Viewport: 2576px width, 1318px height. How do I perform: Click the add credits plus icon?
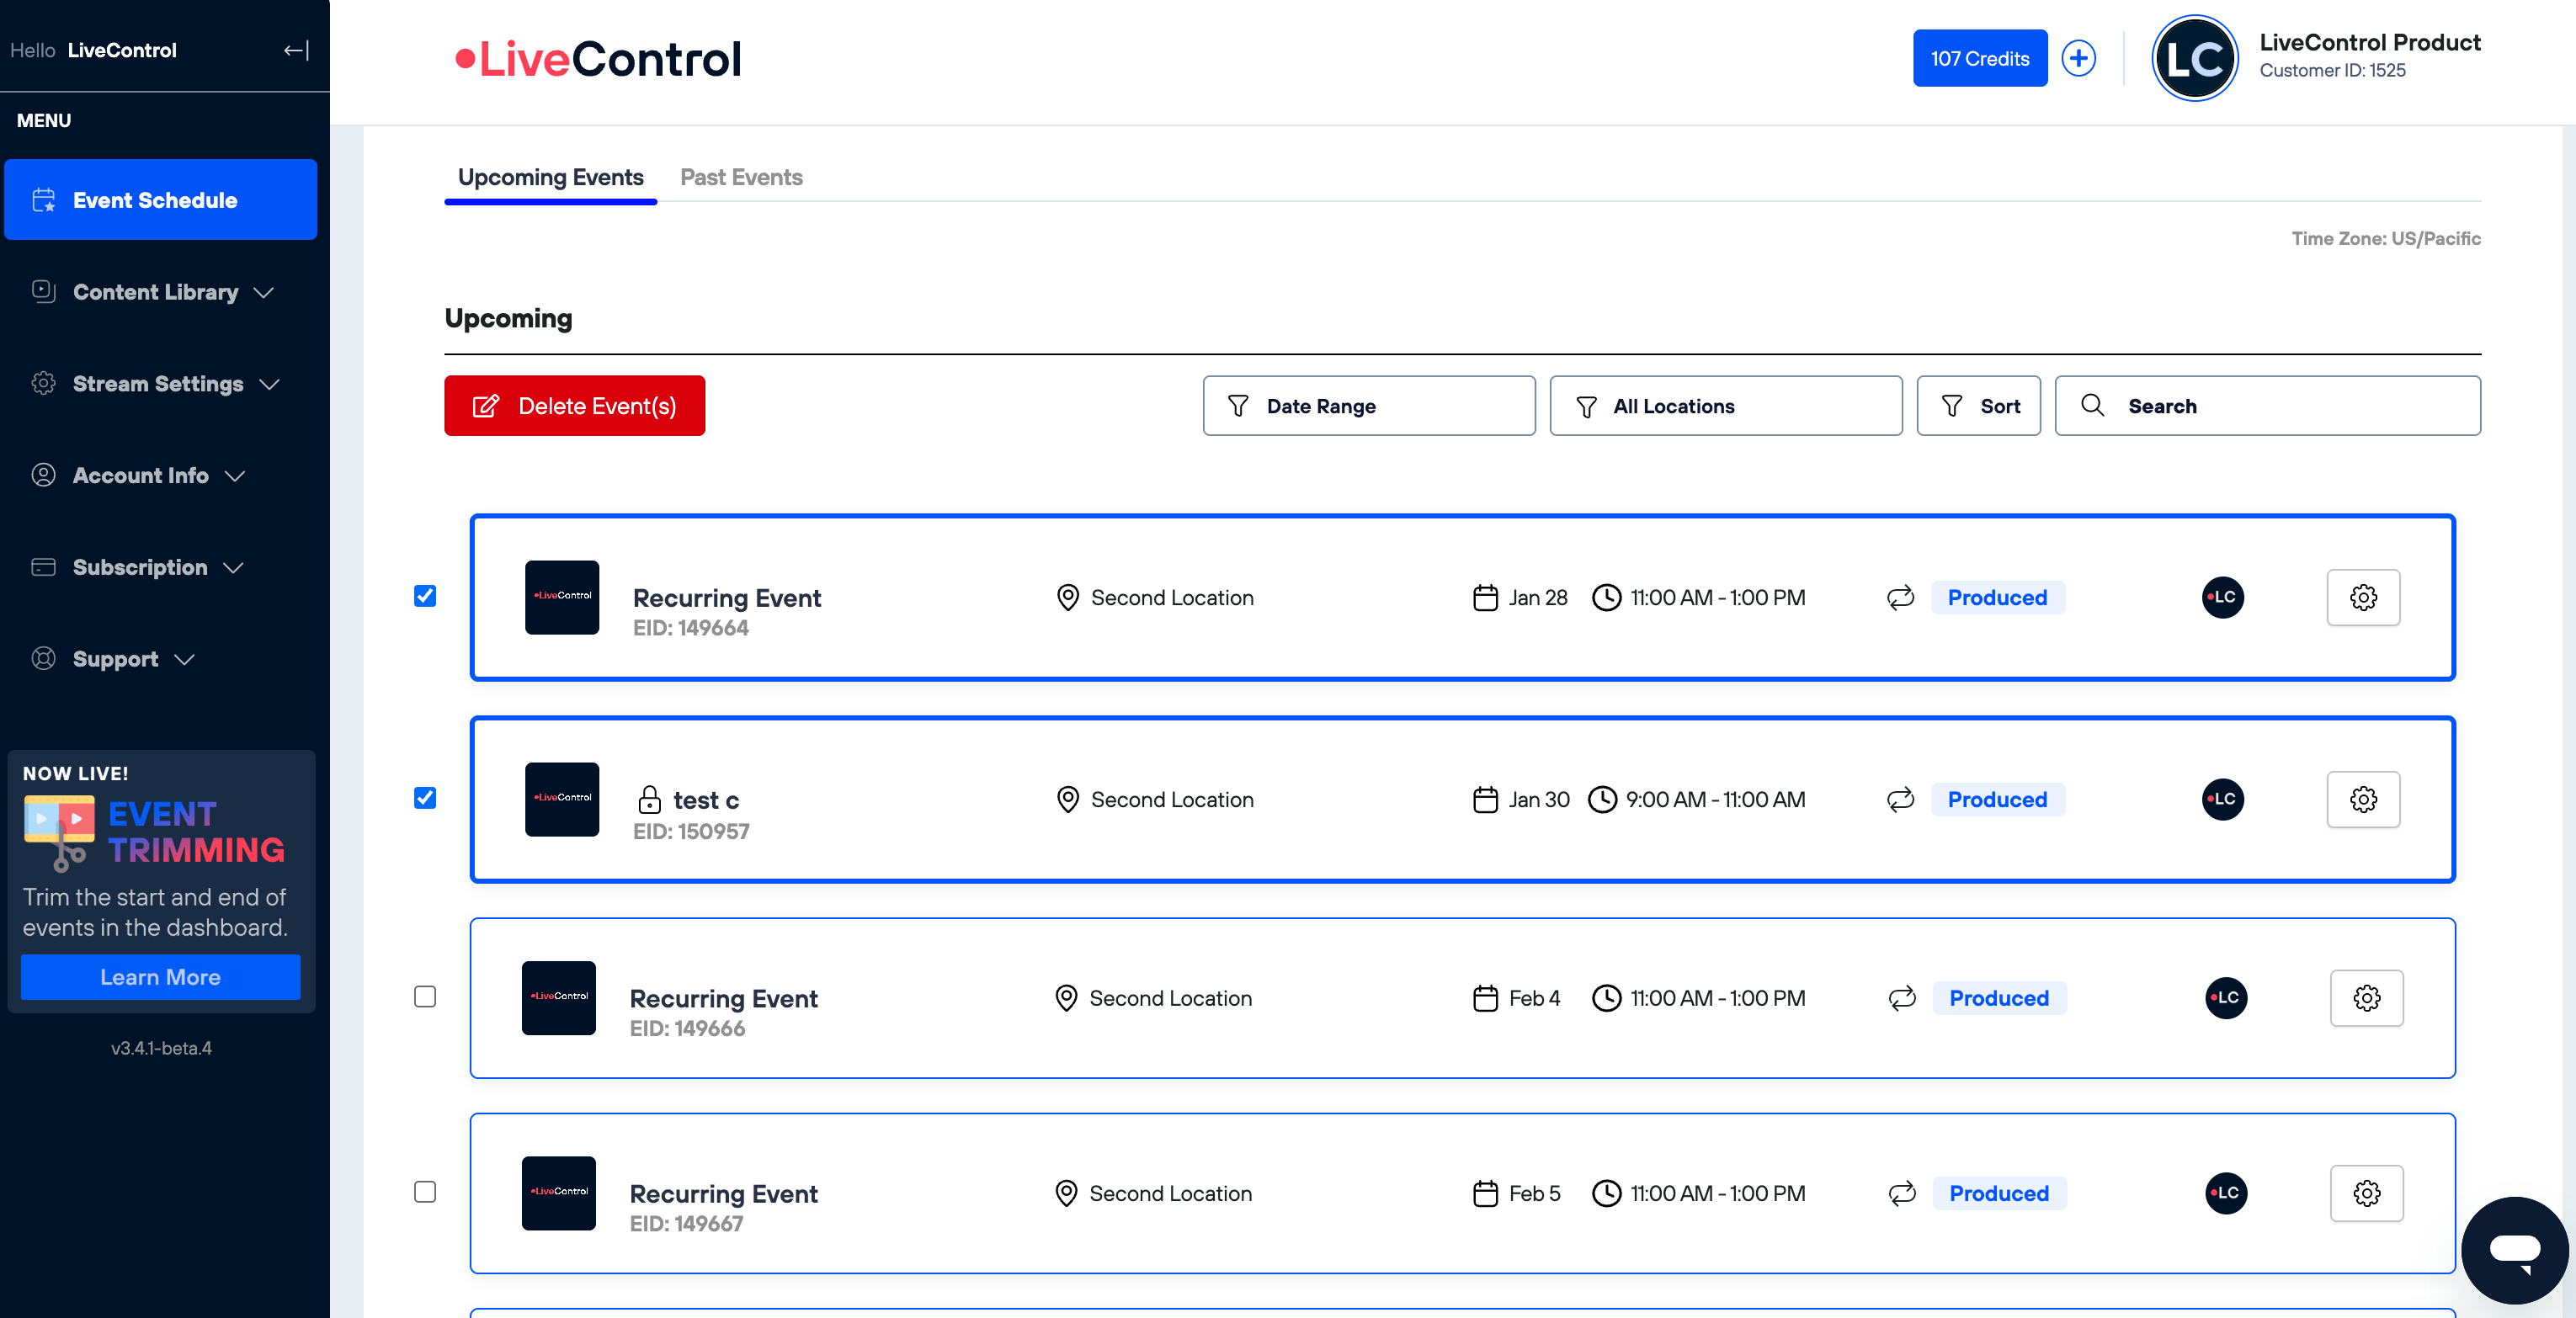click(2078, 58)
